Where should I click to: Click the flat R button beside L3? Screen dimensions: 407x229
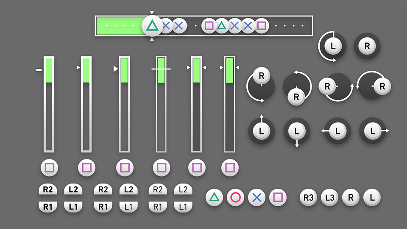pos(351,198)
